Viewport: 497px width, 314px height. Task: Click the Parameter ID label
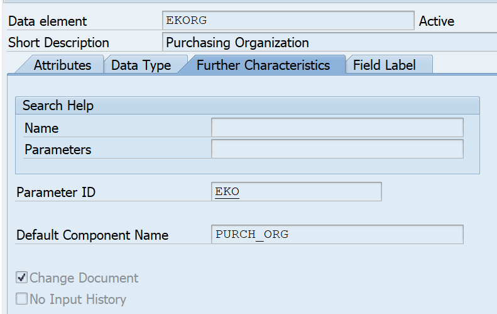56,193
